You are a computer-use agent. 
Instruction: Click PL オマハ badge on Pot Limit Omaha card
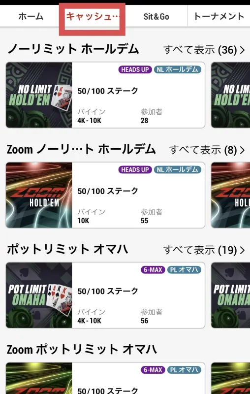tap(184, 270)
